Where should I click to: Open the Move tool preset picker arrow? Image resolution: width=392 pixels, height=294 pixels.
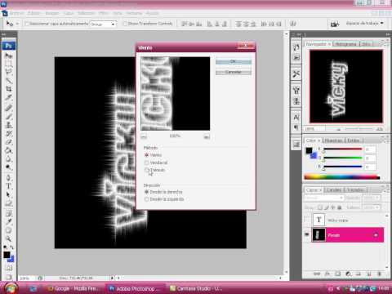coord(17,24)
